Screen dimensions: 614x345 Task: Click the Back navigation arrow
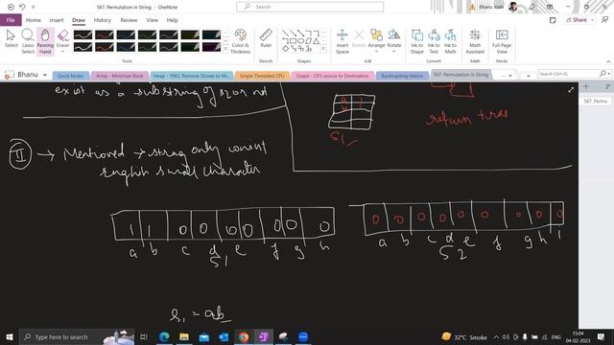(x=11, y=7)
